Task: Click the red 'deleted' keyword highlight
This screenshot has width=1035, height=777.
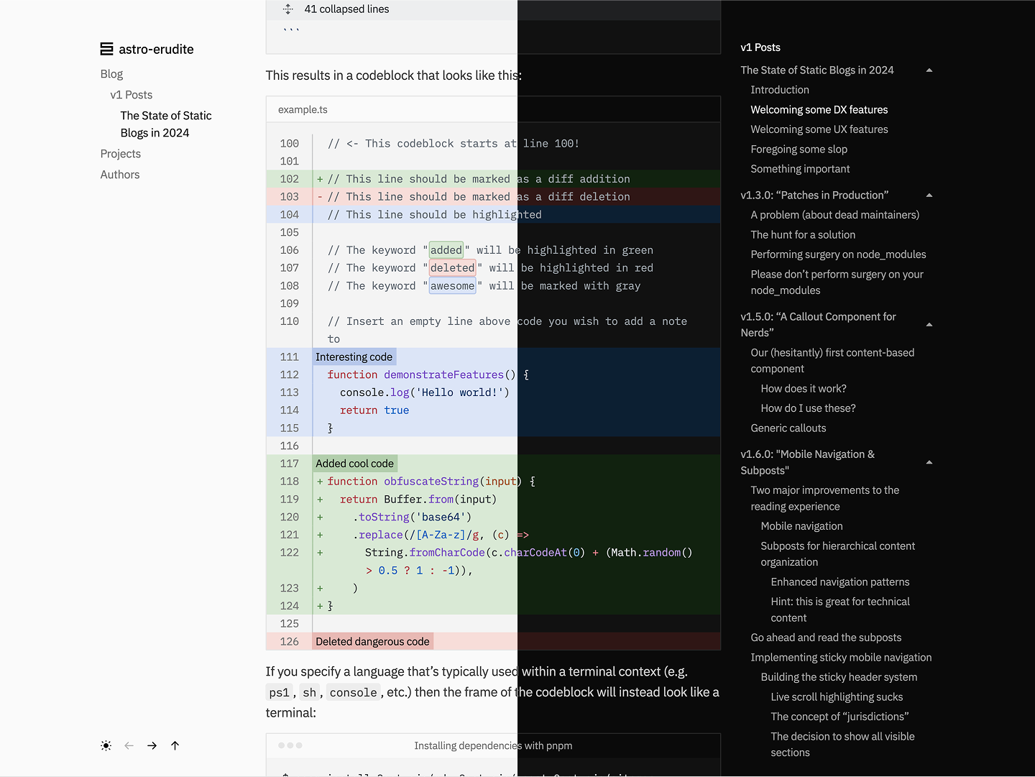Action: (453, 268)
